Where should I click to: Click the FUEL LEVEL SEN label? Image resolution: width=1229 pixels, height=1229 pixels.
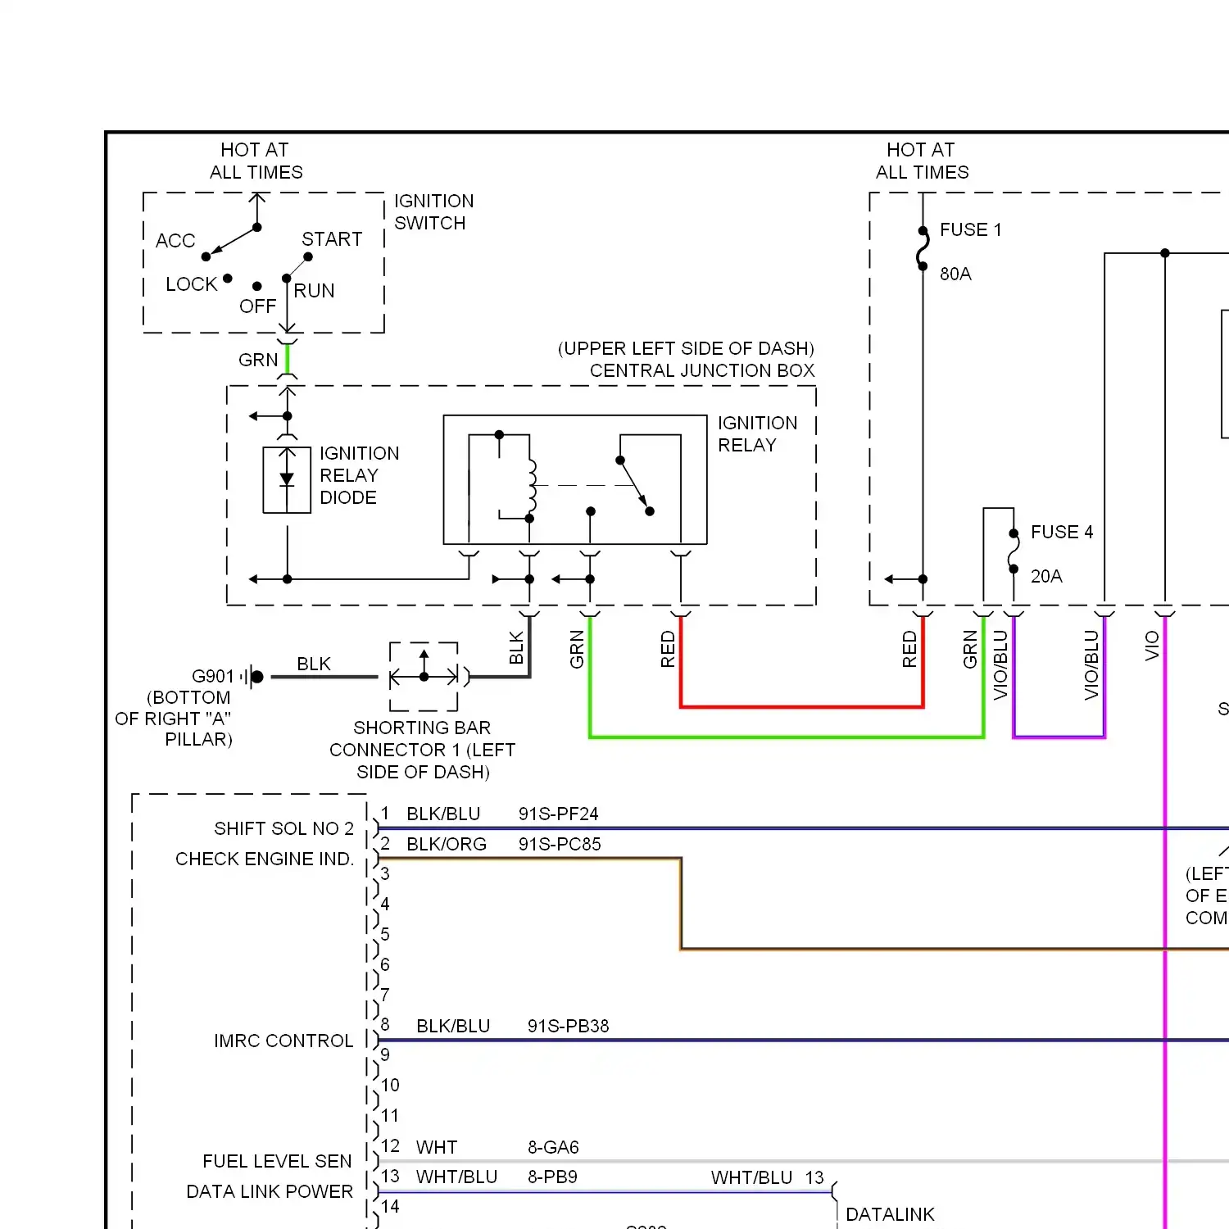pyautogui.click(x=277, y=1161)
